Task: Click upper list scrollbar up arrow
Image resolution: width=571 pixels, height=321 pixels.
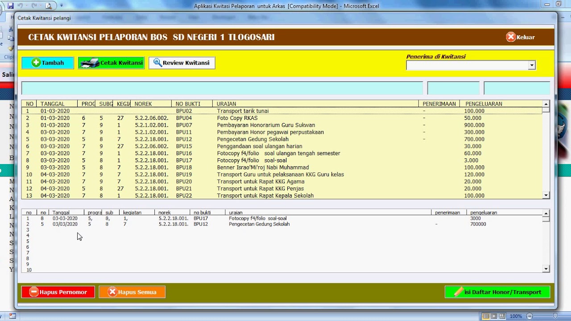Action: (546, 104)
